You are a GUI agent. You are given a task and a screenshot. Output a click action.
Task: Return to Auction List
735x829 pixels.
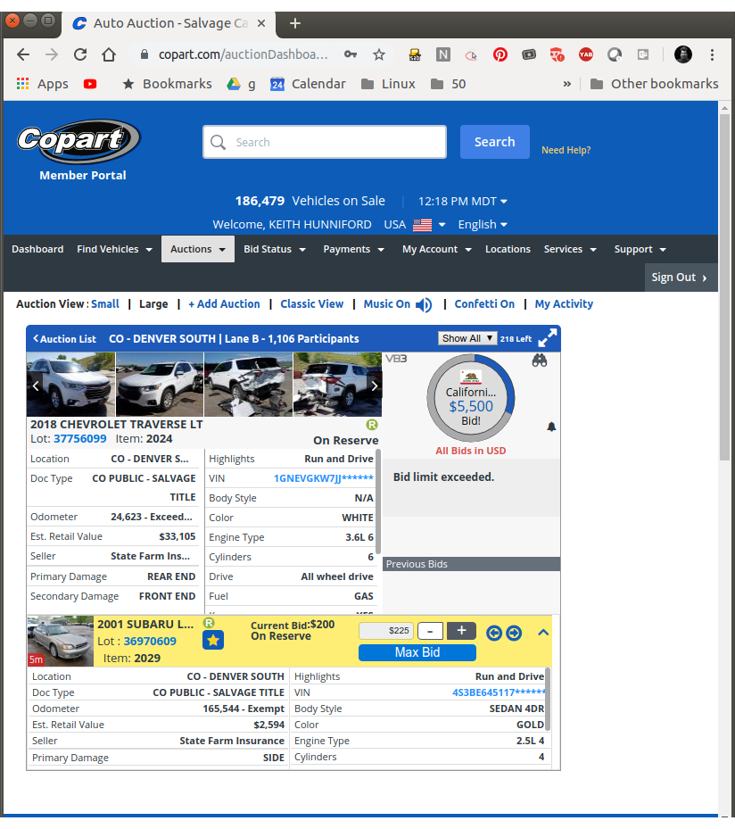pyautogui.click(x=64, y=339)
